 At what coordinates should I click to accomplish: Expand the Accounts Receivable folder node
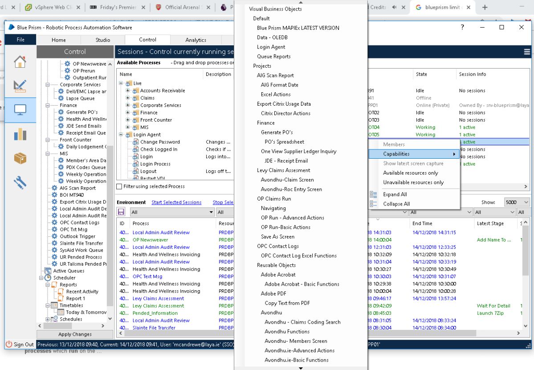[x=128, y=90]
